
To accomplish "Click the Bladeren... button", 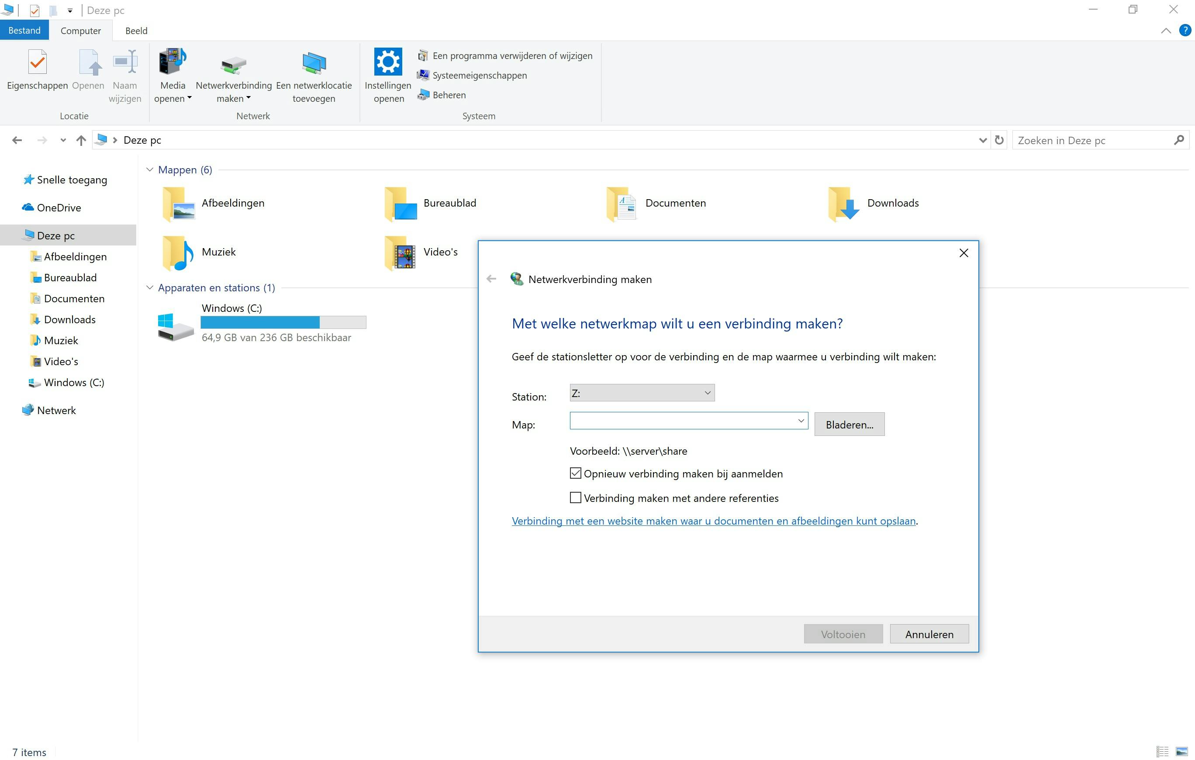I will (849, 425).
